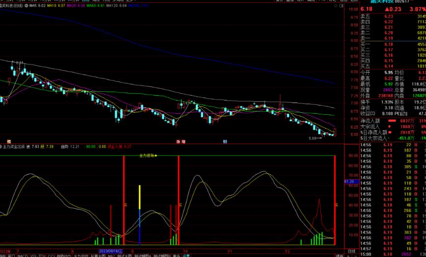The width and height of the screenshot is (426, 257).
Task: Switch to the VOL-TDX indicator tab
Action: coord(38,256)
